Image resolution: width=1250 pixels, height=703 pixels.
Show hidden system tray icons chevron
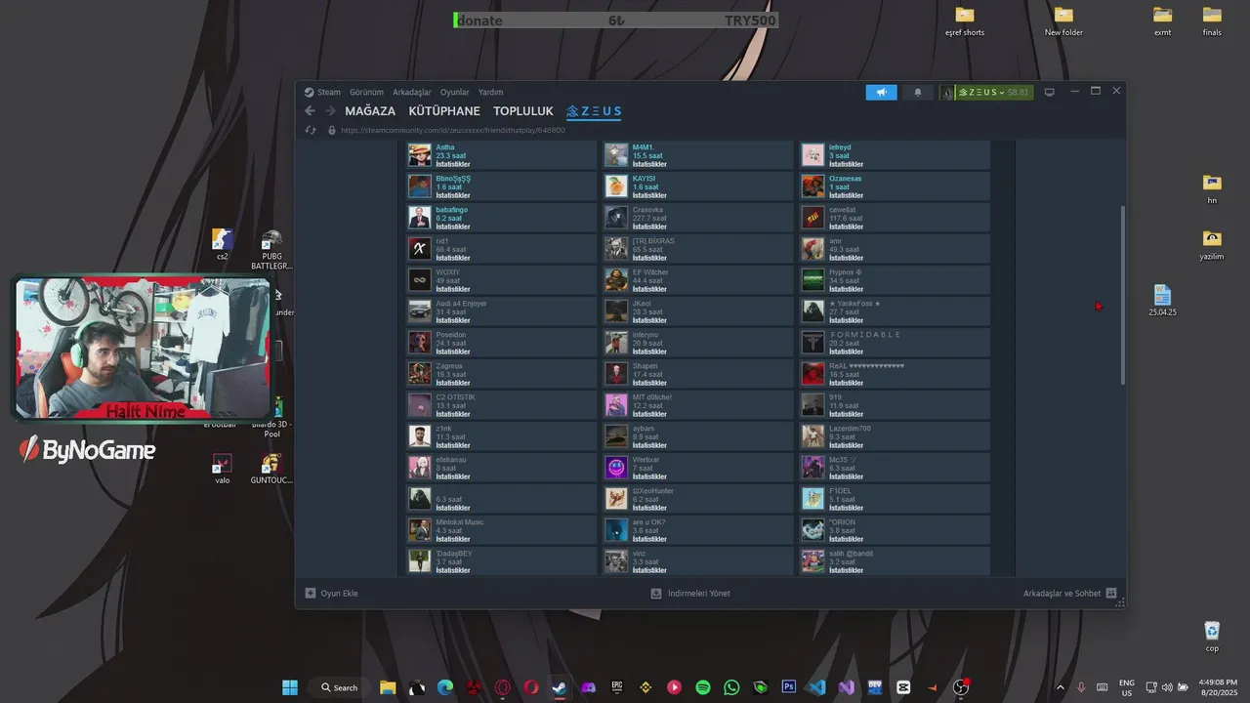click(1061, 687)
